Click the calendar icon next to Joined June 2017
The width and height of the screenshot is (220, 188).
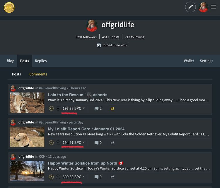point(99,45)
